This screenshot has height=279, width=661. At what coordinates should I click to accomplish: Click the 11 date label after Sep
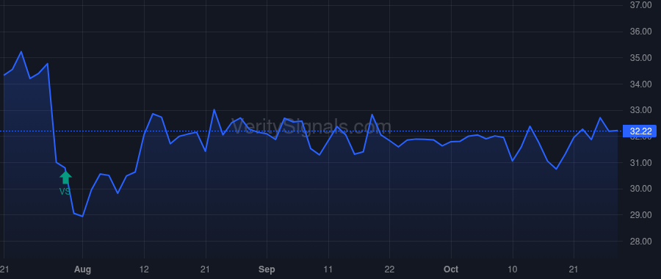[328, 269]
